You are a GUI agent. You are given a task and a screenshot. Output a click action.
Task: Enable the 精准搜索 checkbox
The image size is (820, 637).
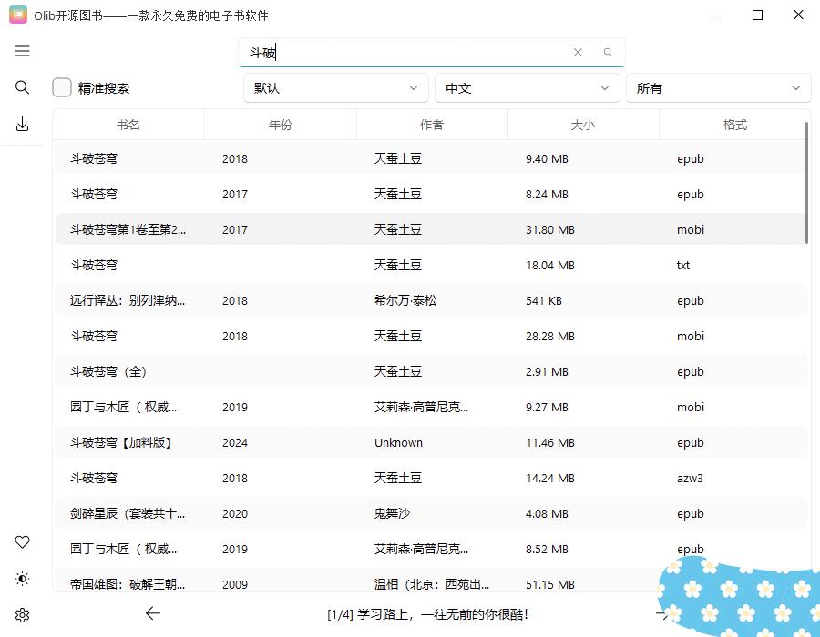coord(62,88)
